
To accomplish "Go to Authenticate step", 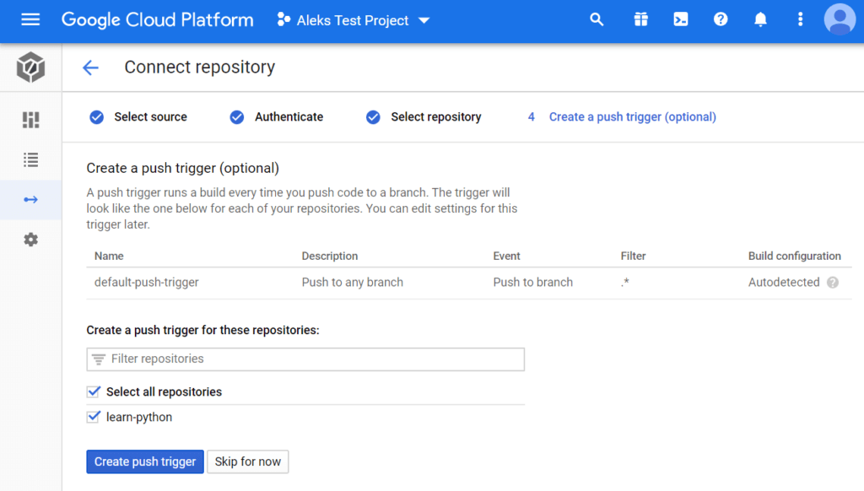I will [278, 117].
